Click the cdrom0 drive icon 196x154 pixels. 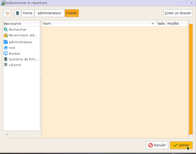click(6, 65)
